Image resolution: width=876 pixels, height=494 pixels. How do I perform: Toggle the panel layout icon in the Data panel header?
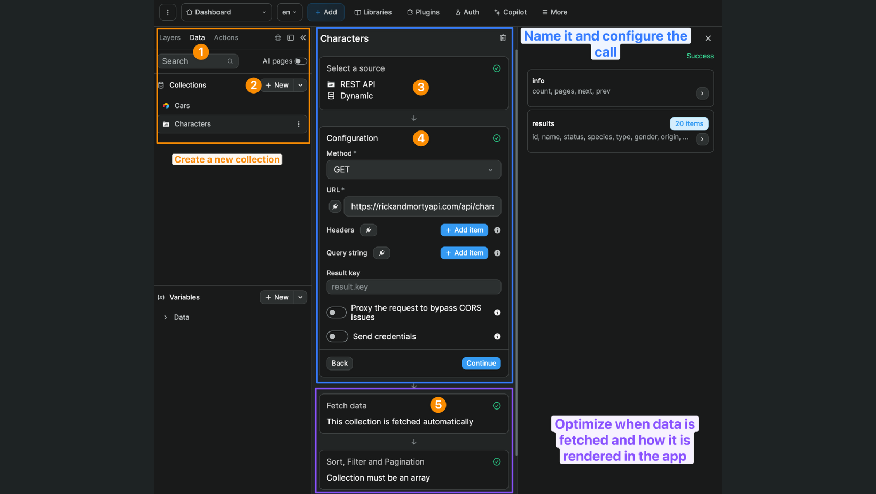[x=291, y=38]
